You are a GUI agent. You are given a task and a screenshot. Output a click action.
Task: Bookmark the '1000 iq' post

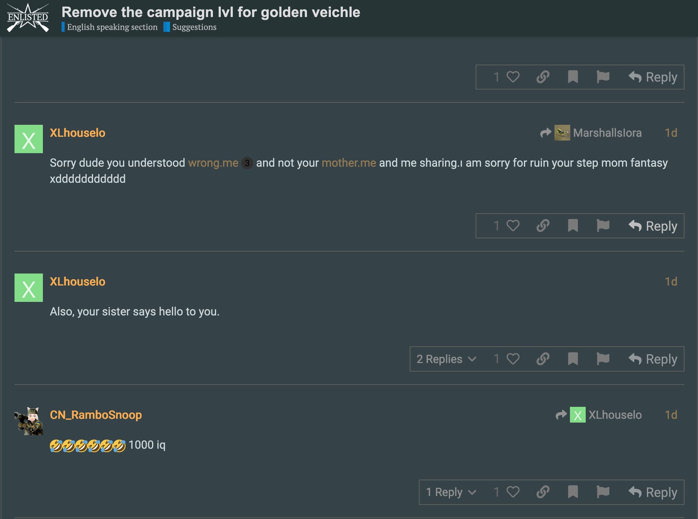[573, 492]
